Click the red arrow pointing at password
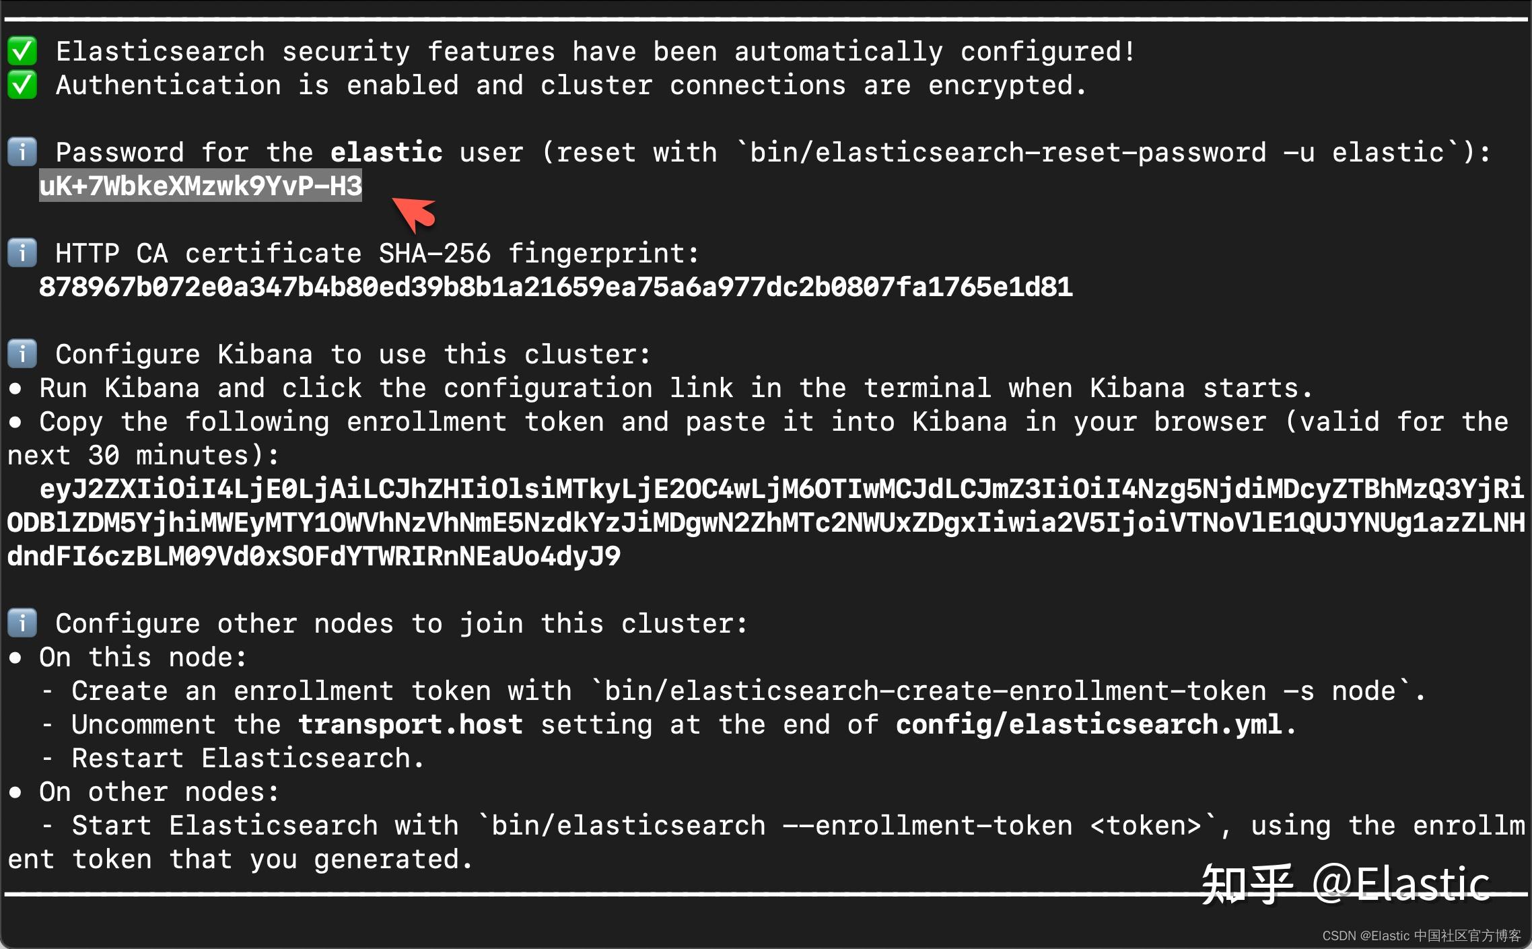1532x949 pixels. [414, 214]
